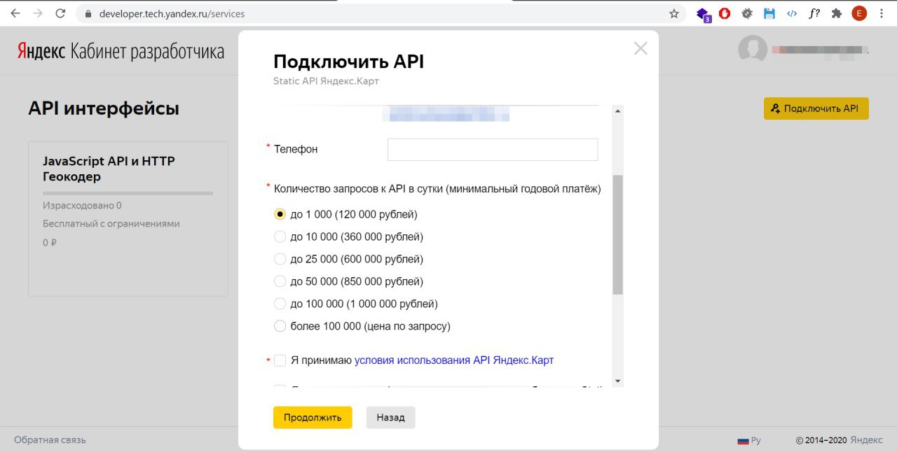Click the Яндекс Кабинет разработчика logo
The width and height of the screenshot is (897, 452).
pyautogui.click(x=121, y=52)
